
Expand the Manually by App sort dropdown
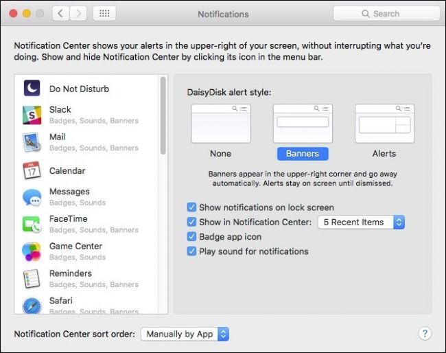185,334
